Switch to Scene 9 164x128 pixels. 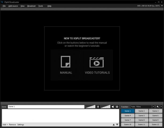(155, 120)
